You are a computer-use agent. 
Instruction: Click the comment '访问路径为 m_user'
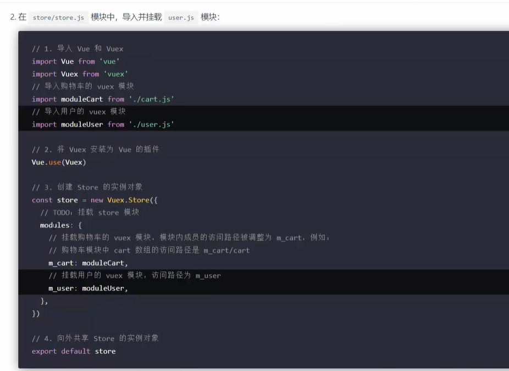point(135,276)
